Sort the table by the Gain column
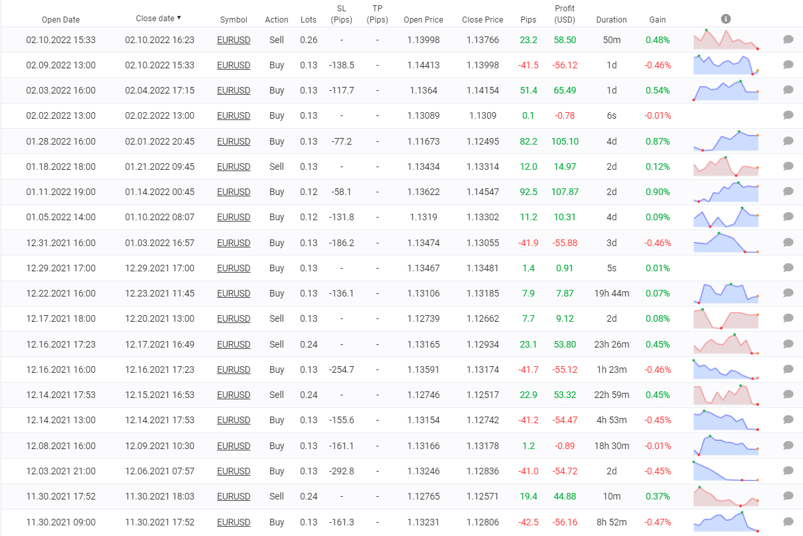The width and height of the screenshot is (803, 536). pyautogui.click(x=658, y=19)
